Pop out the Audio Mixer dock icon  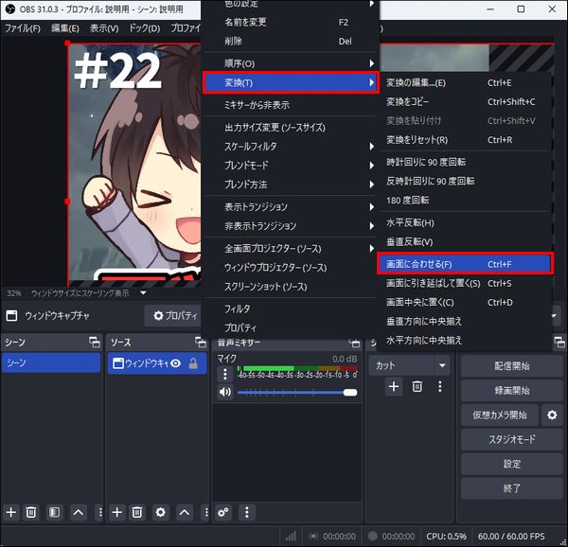pyautogui.click(x=354, y=343)
